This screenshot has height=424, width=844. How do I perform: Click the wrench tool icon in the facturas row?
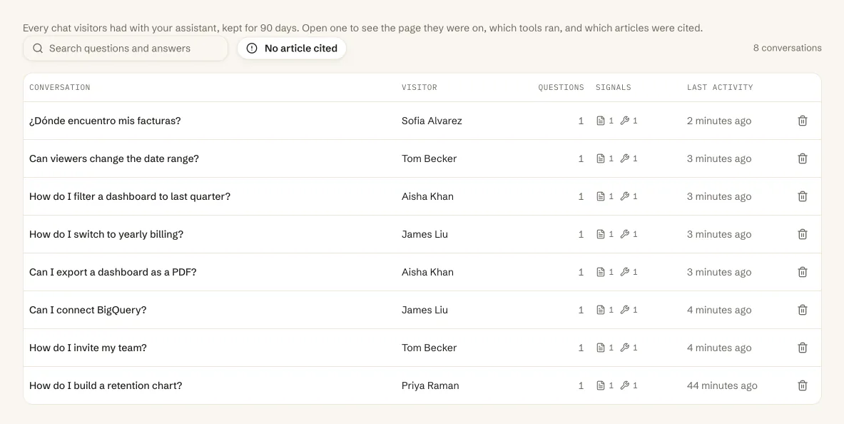coord(624,121)
